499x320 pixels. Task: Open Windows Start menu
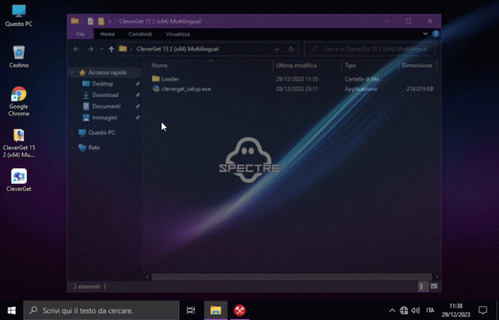[11, 310]
